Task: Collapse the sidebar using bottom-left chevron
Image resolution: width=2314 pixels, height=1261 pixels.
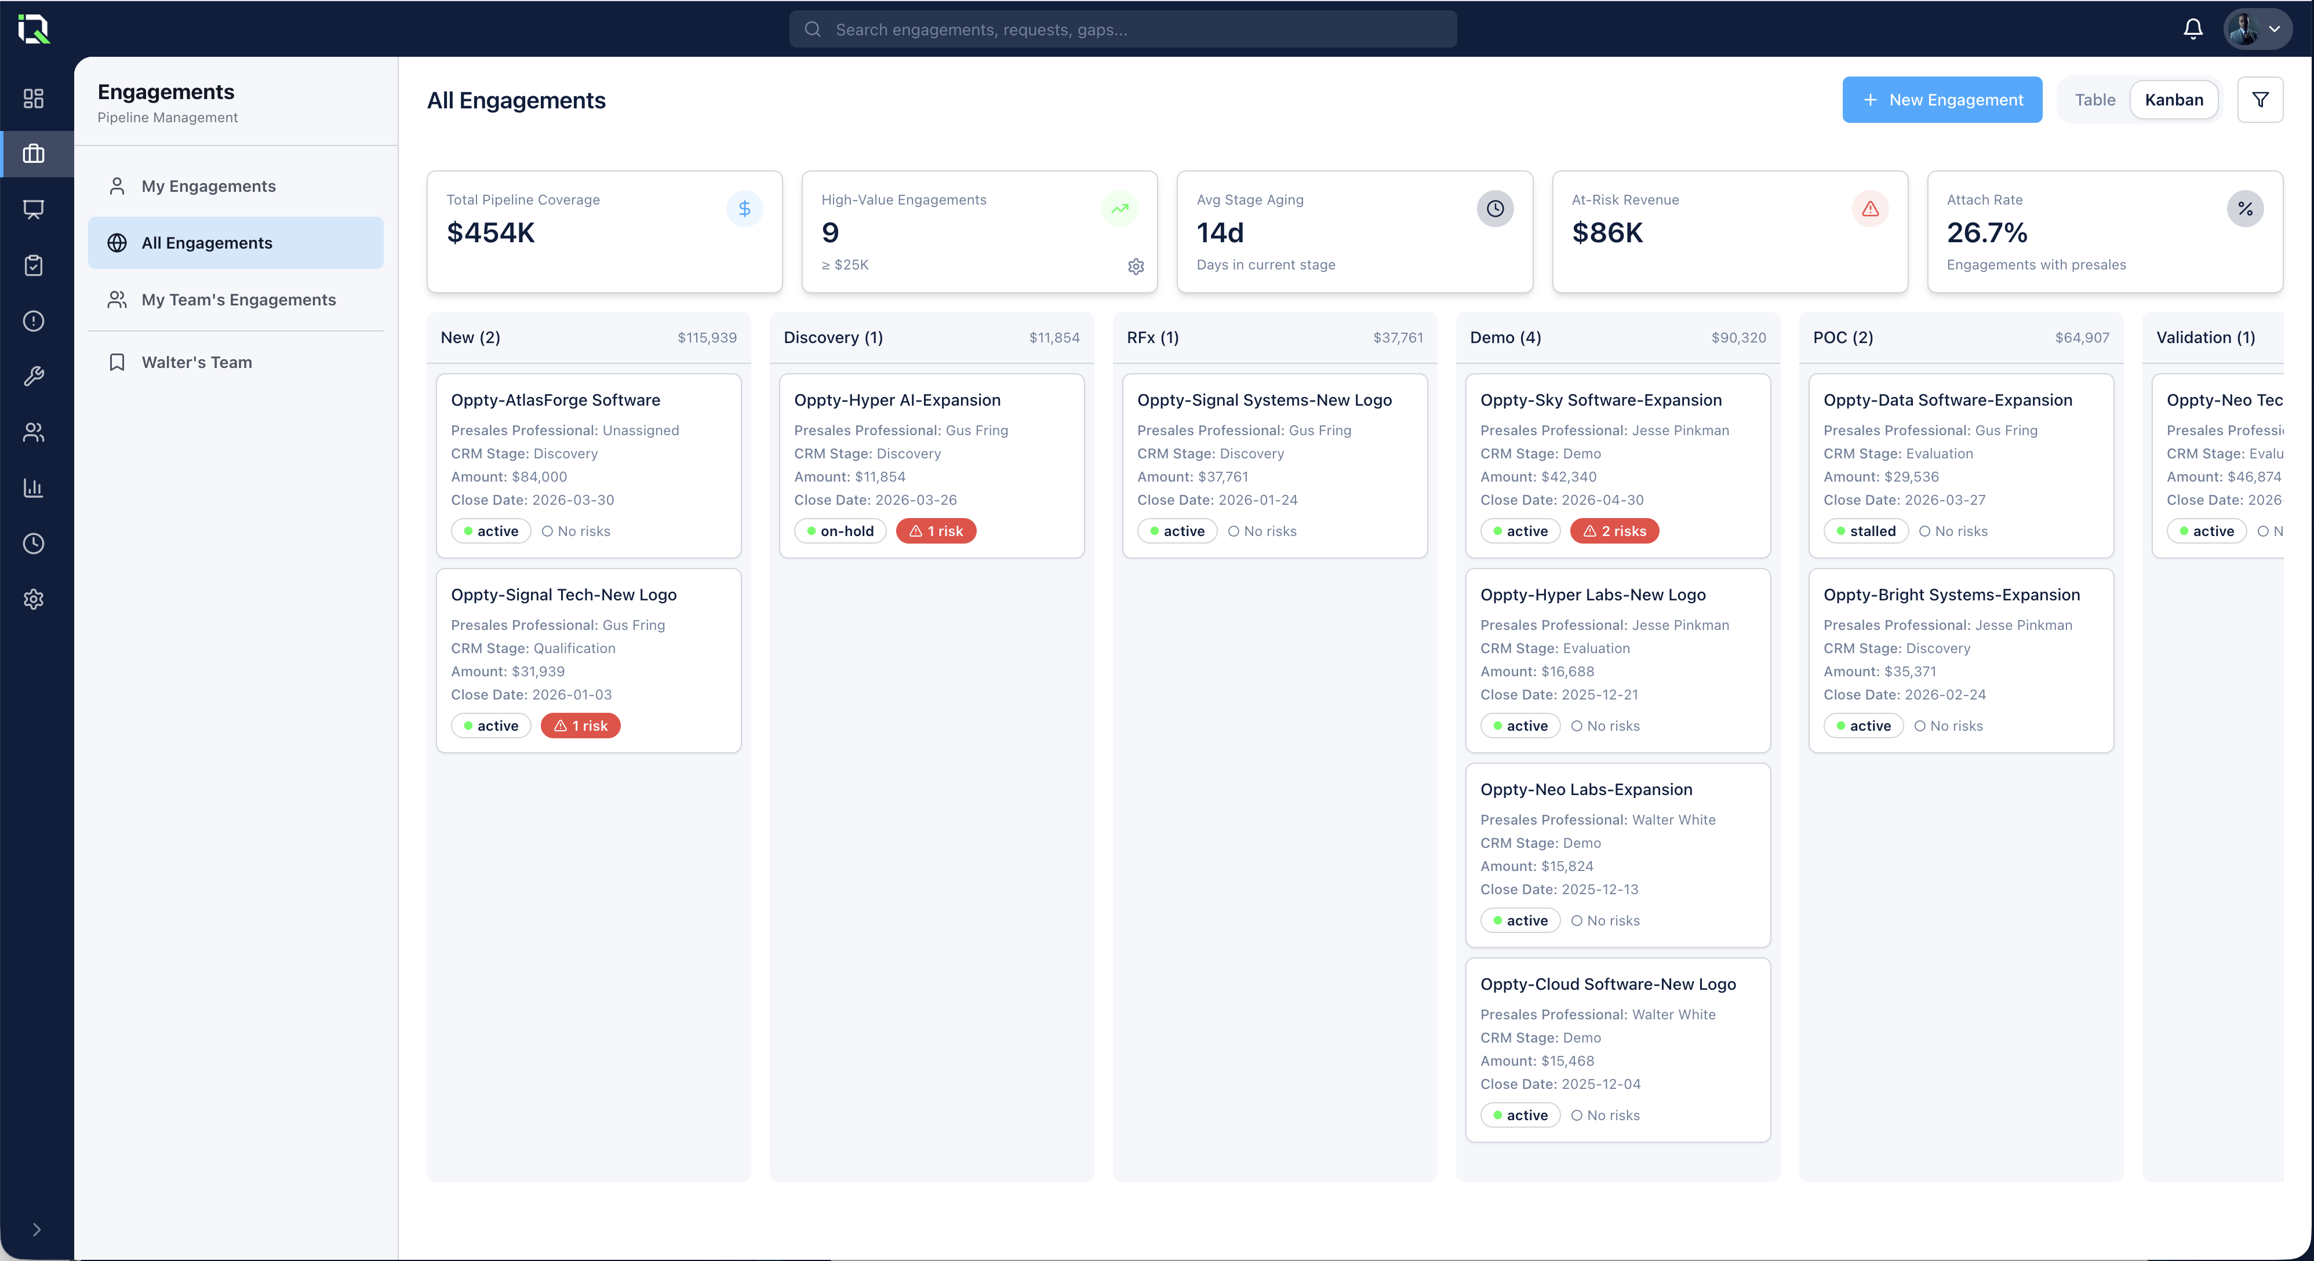Action: (x=36, y=1230)
